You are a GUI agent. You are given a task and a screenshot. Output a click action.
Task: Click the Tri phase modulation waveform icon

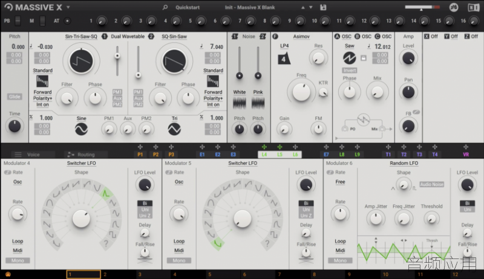174,129
